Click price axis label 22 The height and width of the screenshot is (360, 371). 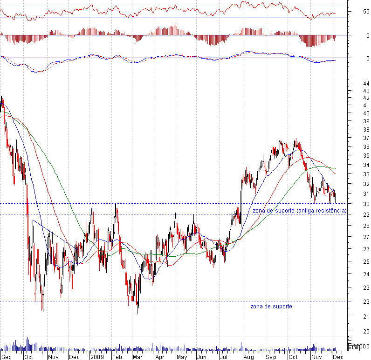point(366,302)
